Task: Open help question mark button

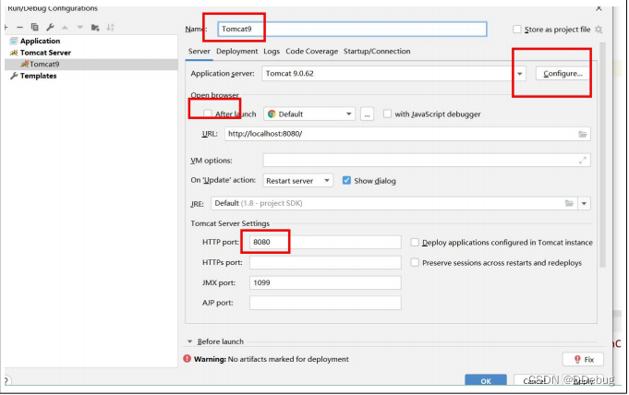Action: pos(6,380)
